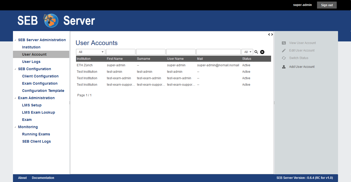Screen dimensions: 351x182
Task: Click the First Name filter field
Action: pos(121,52)
